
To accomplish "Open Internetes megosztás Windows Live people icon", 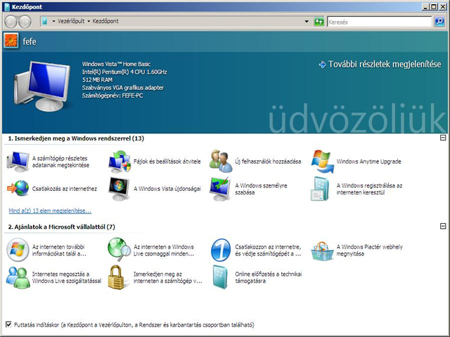I will [x=18, y=277].
